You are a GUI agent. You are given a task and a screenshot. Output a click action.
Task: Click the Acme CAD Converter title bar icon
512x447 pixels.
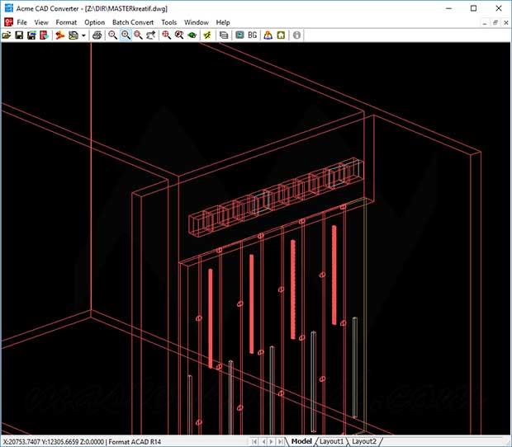click(9, 8)
